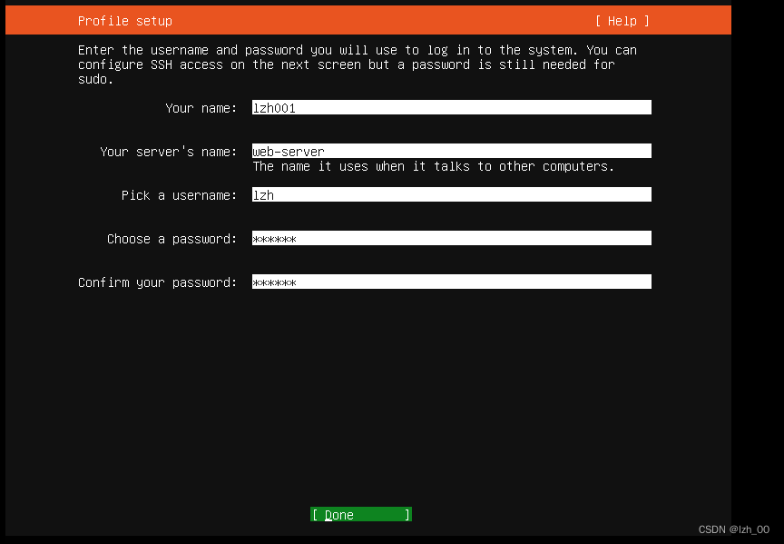Screen dimensions: 784x544
Task: Click the instruction text about SSH access
Action: tap(358, 64)
